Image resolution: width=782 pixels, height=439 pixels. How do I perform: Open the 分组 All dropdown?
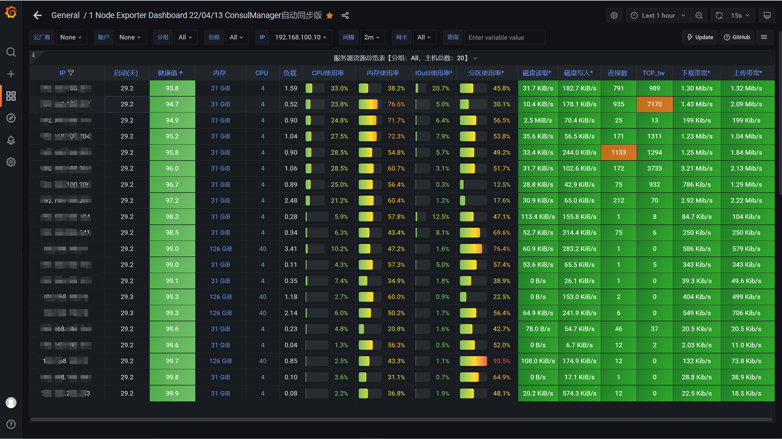pos(185,37)
